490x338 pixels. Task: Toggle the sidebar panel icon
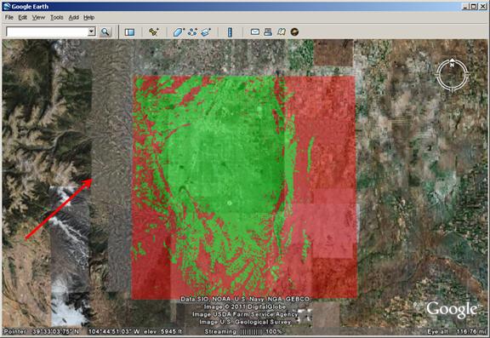[x=129, y=32]
